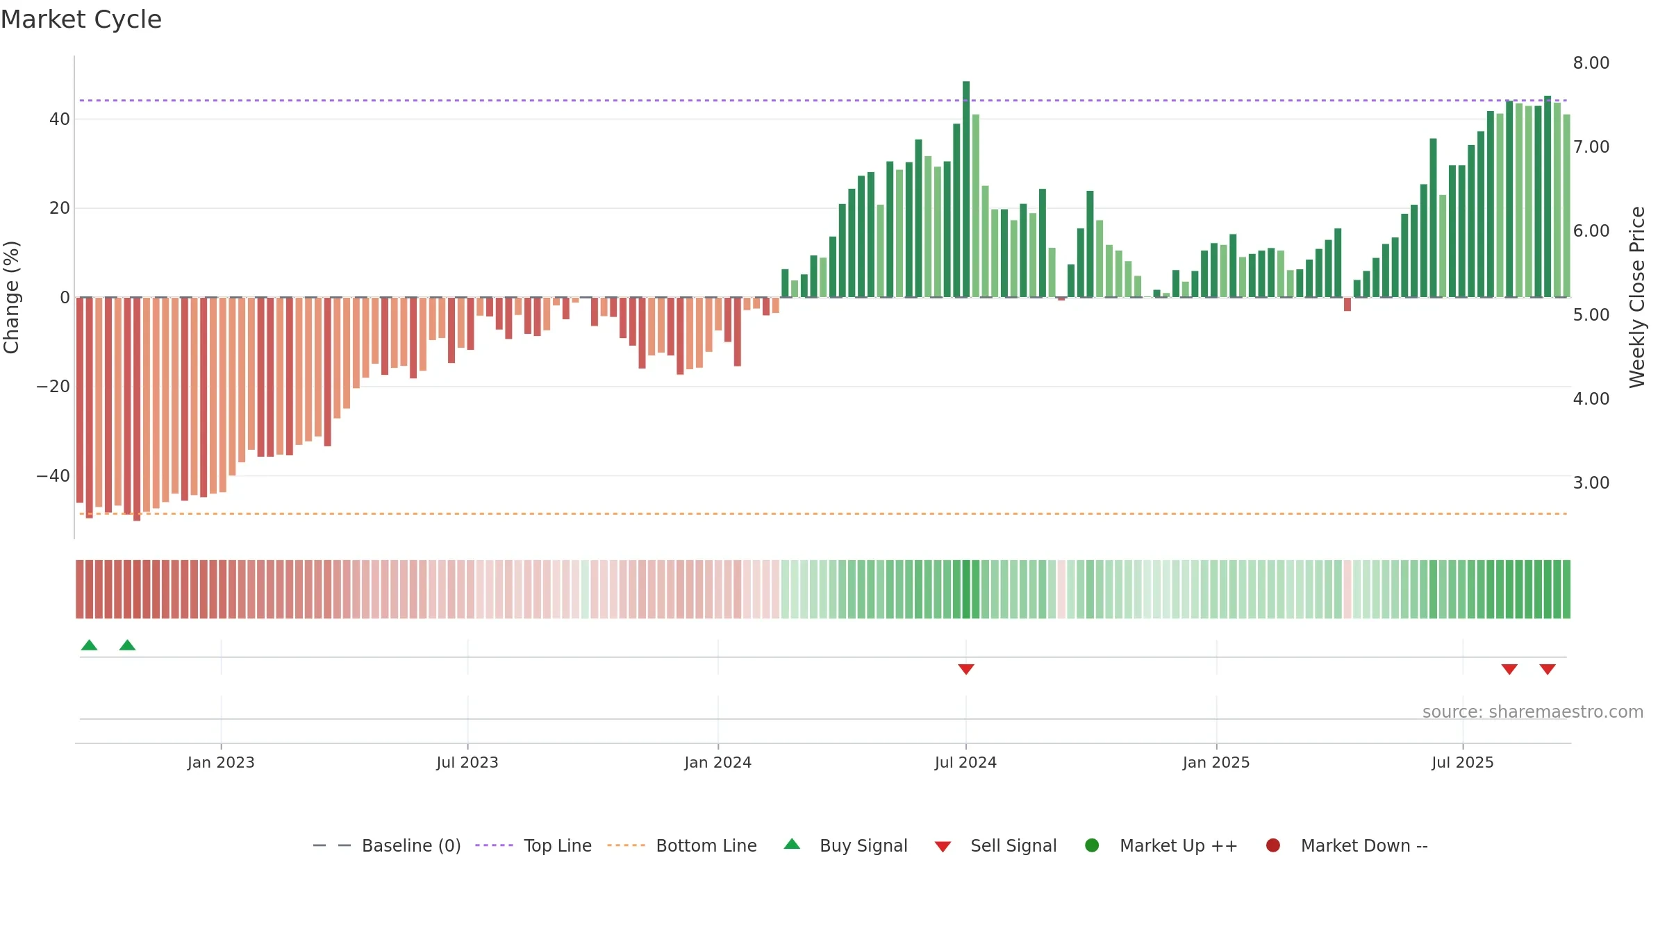Click the −20 tick on Change axis
The height and width of the screenshot is (937, 1667).
pos(53,387)
